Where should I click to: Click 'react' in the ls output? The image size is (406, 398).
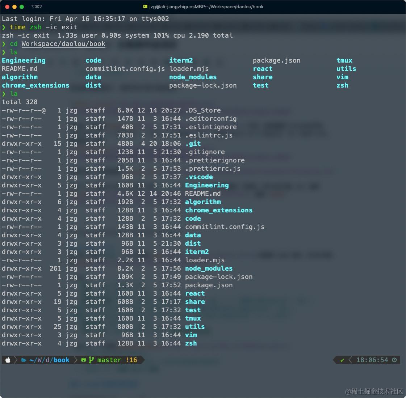263,69
